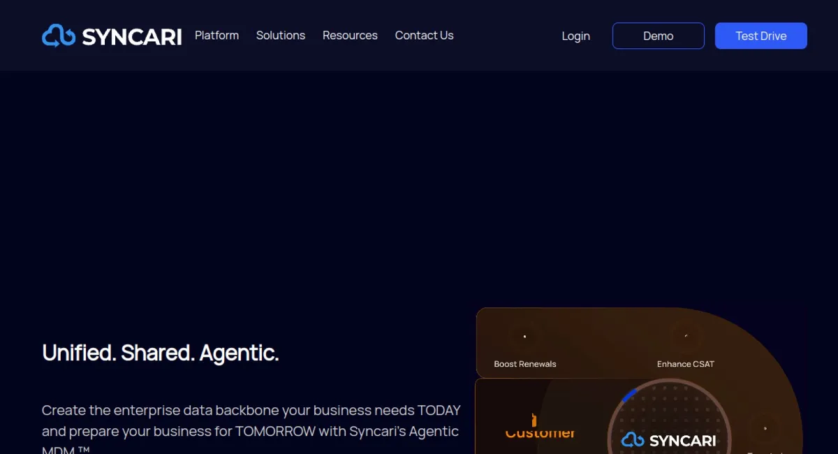Viewport: 838px width, 454px height.
Task: Click the Syncari logo in header
Action: point(112,36)
